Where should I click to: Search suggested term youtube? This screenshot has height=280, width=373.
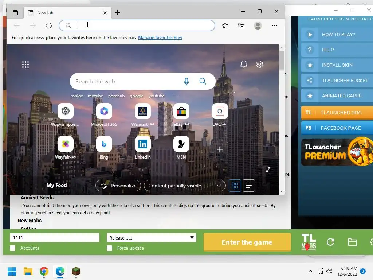[157, 96]
